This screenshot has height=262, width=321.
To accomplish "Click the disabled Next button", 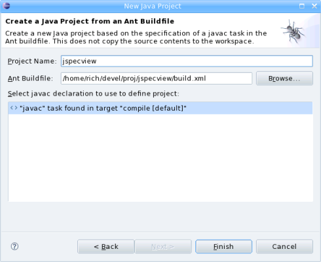I will pyautogui.click(x=163, y=246).
